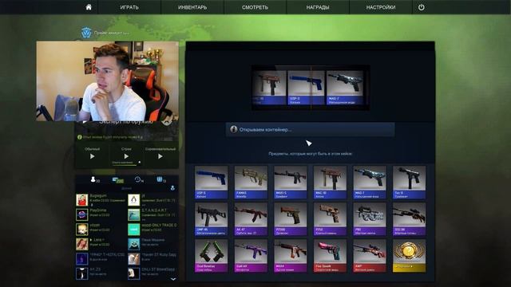Image resolution: width=511 pixels, height=287 pixels.
Task: Click the USP-S in spinning reel
Action: pyautogui.click(x=307, y=88)
